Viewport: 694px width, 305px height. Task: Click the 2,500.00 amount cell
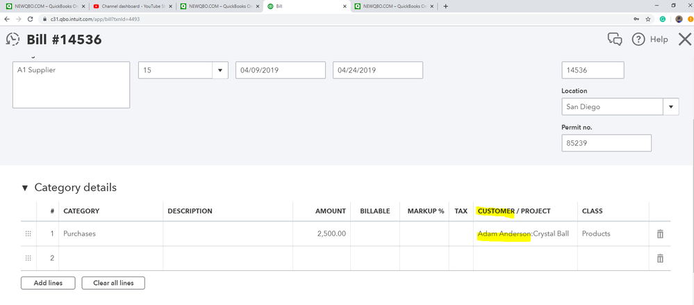tap(322, 233)
